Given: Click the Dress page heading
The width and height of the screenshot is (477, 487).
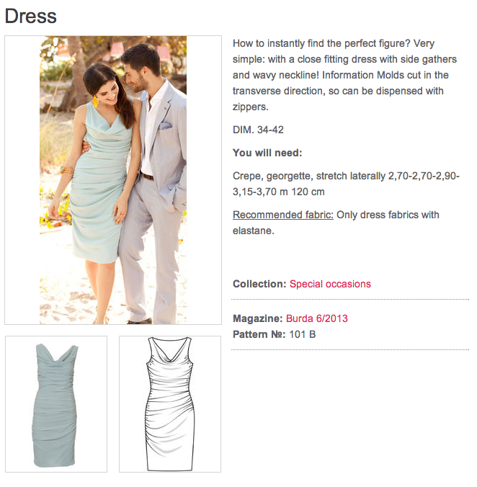Looking at the screenshot, I should (x=30, y=16).
